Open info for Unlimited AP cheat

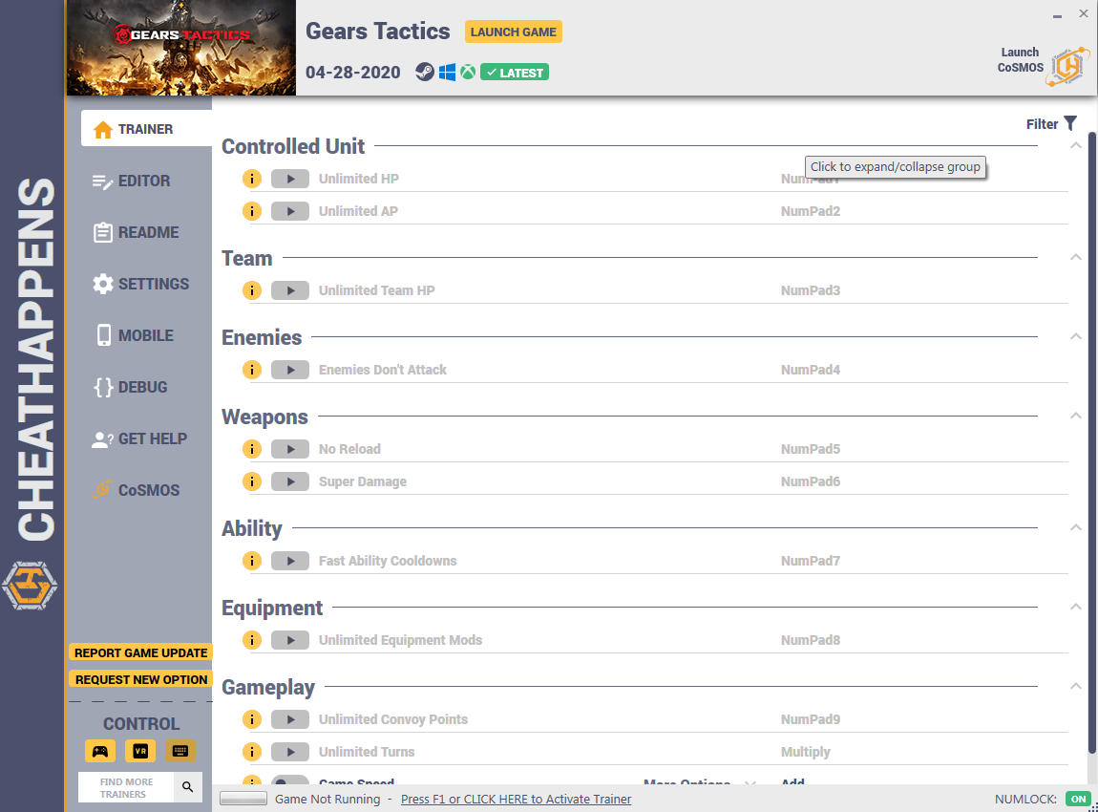click(x=252, y=211)
